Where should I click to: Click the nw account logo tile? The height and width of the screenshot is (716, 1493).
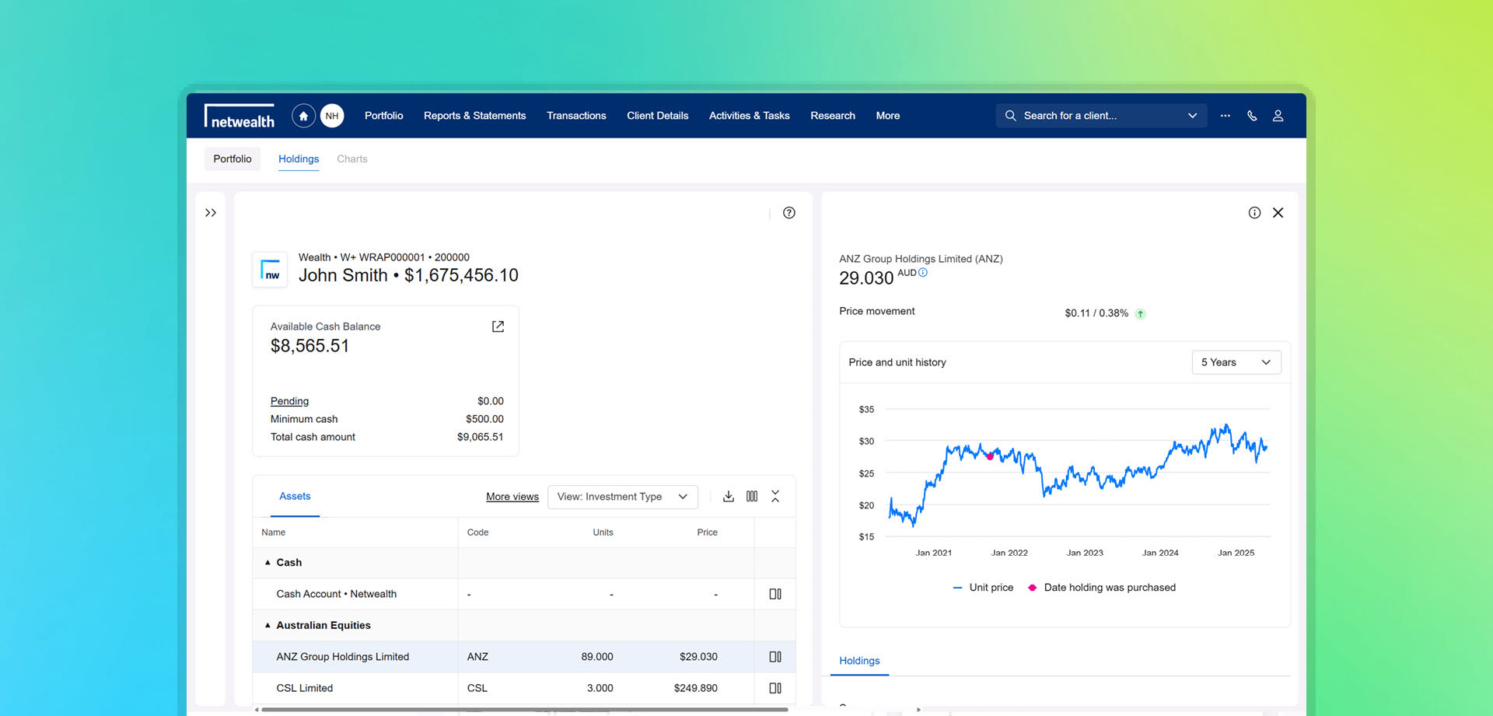270,271
